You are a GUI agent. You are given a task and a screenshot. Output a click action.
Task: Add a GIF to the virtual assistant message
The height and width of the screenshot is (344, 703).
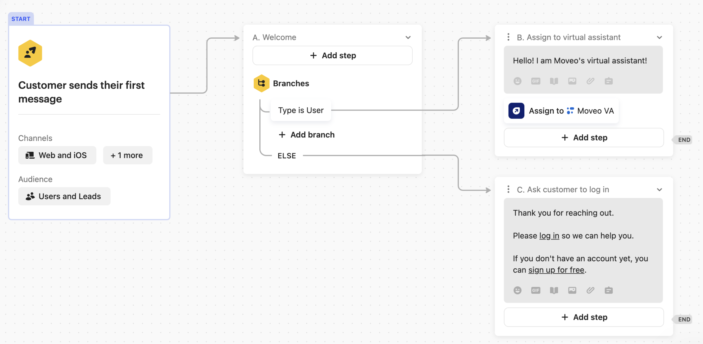[x=536, y=81]
